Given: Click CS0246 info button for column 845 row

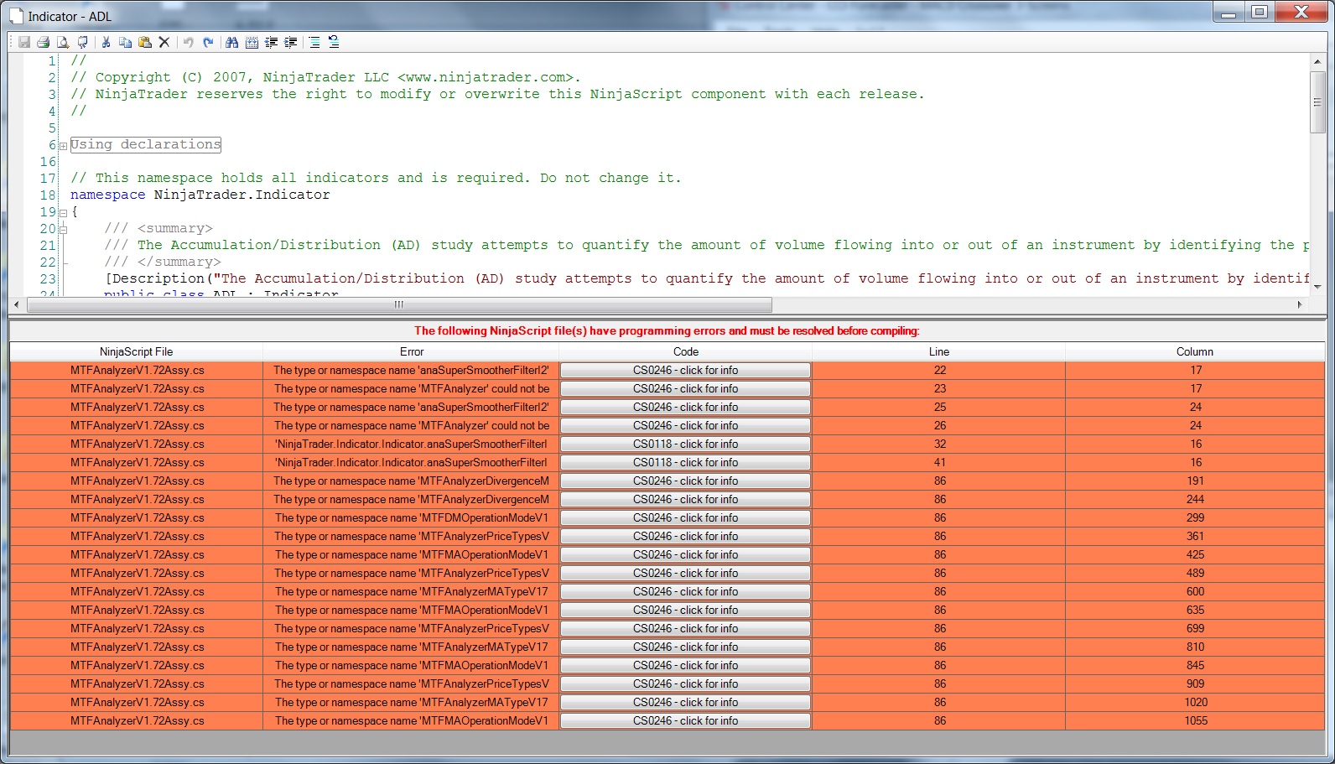Looking at the screenshot, I should pos(685,666).
